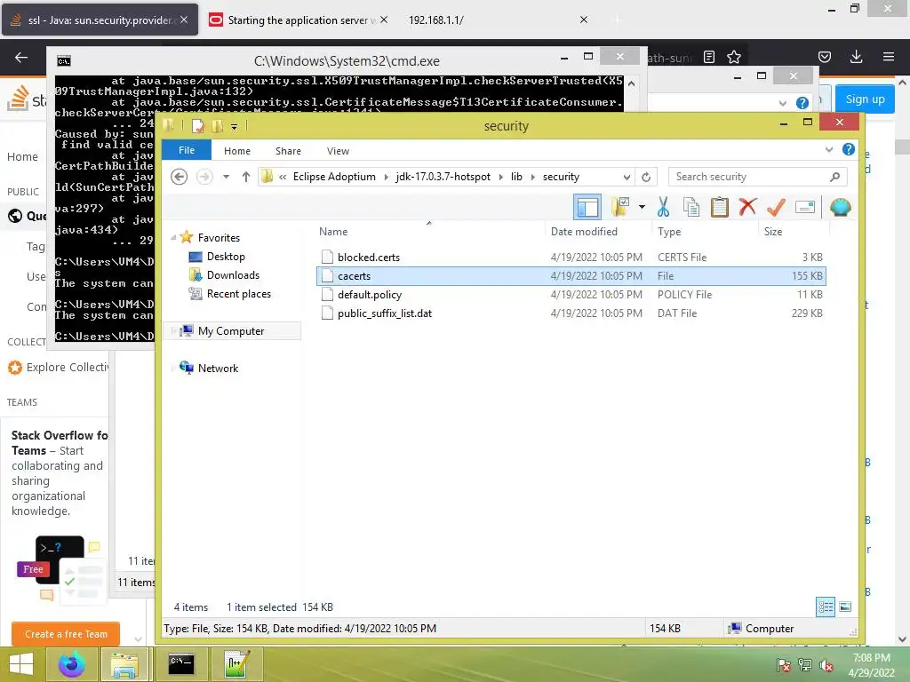Select Eclipse Adoptium in address breadcrumb
The width and height of the screenshot is (910, 682).
coord(334,177)
